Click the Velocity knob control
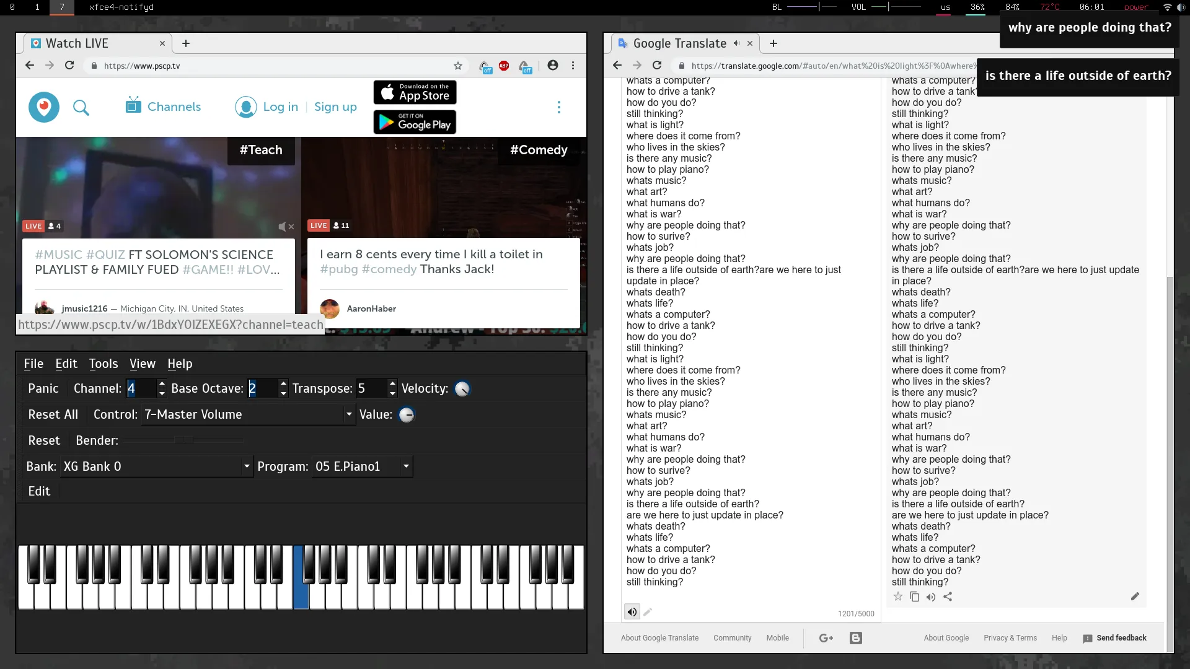Screen dimensions: 1190x669 click(462, 389)
